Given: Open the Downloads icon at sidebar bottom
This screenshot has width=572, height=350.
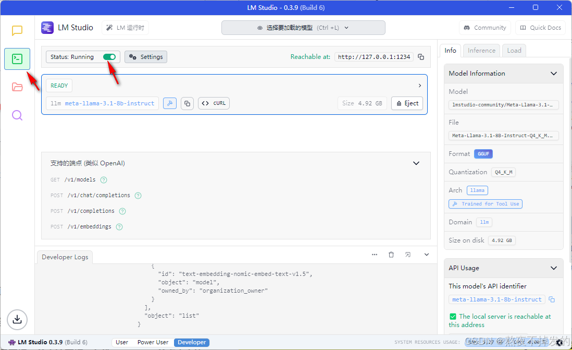Looking at the screenshot, I should click(x=17, y=320).
